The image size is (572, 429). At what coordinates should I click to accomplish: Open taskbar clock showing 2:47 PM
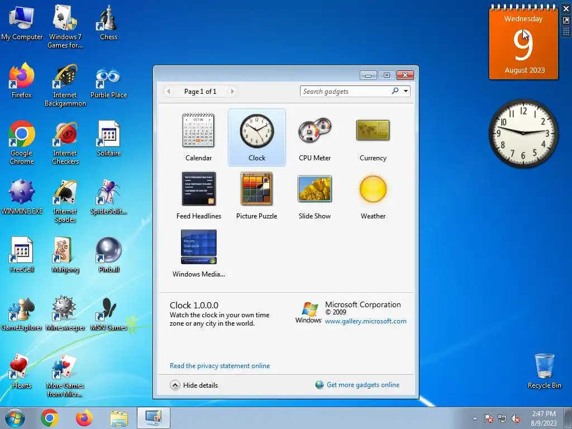(x=544, y=418)
